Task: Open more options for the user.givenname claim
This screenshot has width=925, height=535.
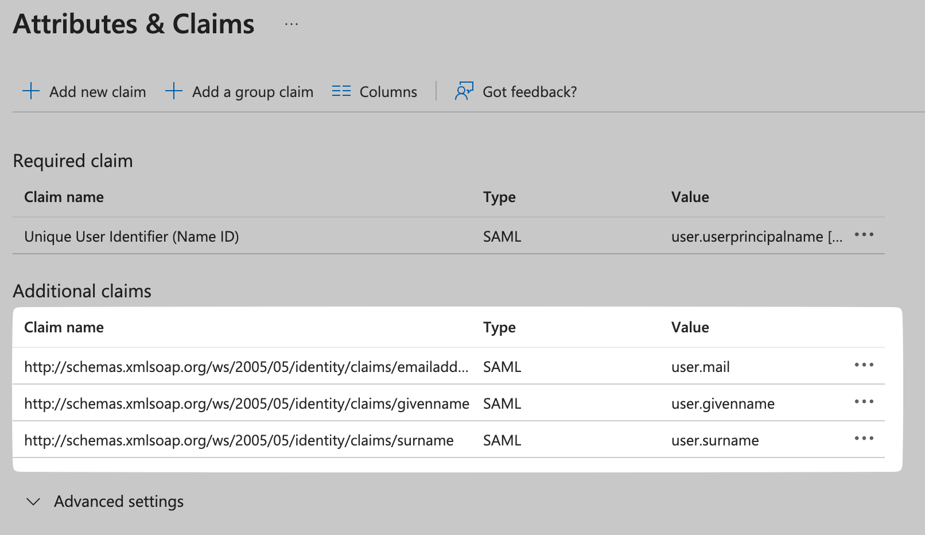Action: click(x=864, y=402)
